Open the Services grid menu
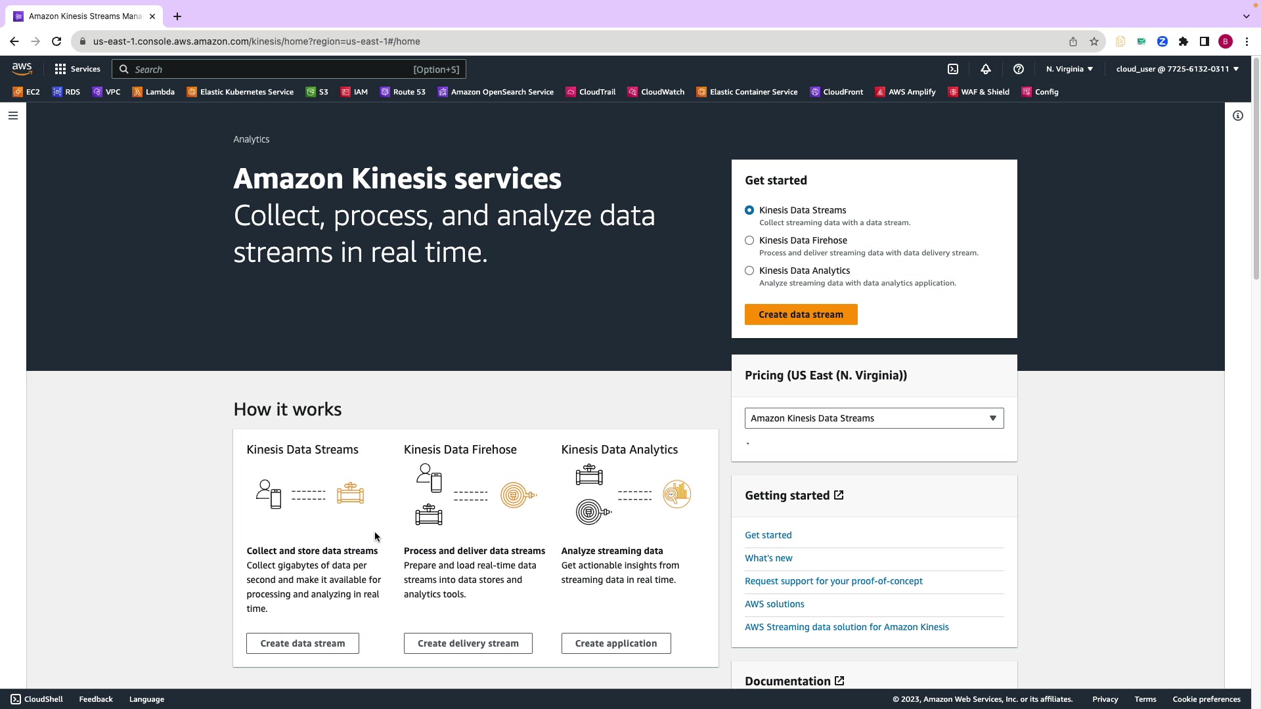The image size is (1261, 709). pos(77,69)
